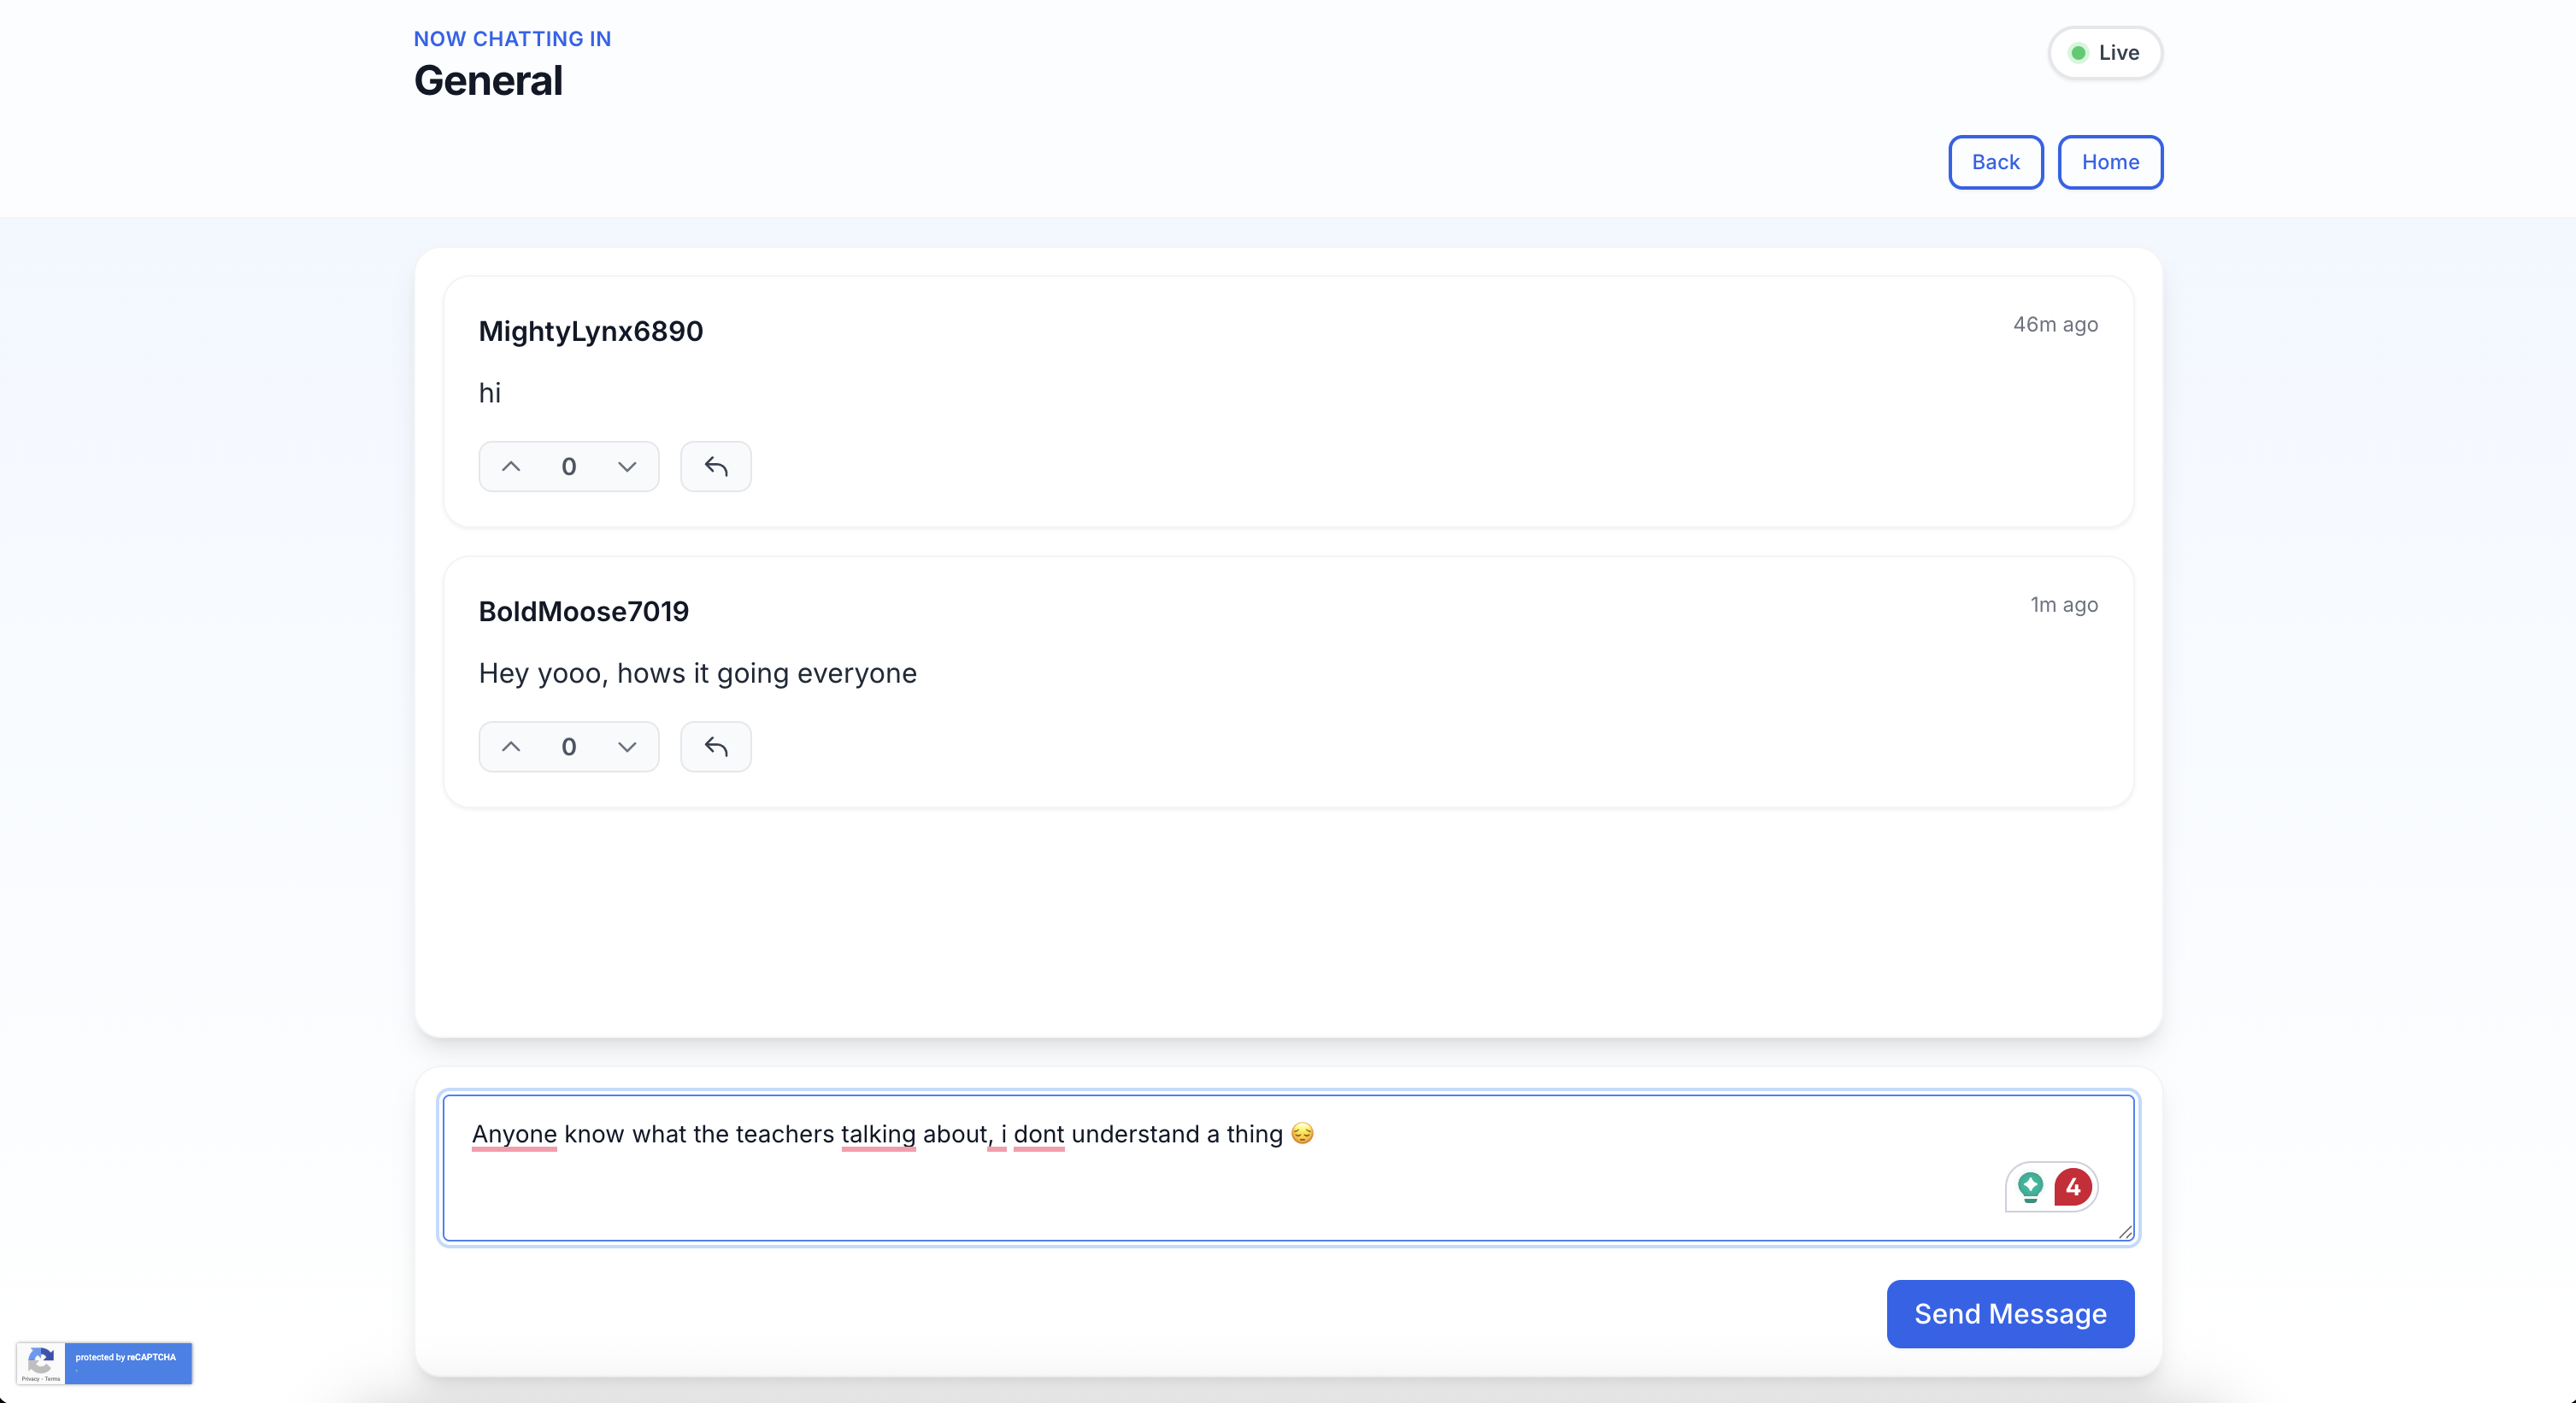Click inside the message text box
The height and width of the screenshot is (1403, 2576).
click(x=1200, y=1190)
